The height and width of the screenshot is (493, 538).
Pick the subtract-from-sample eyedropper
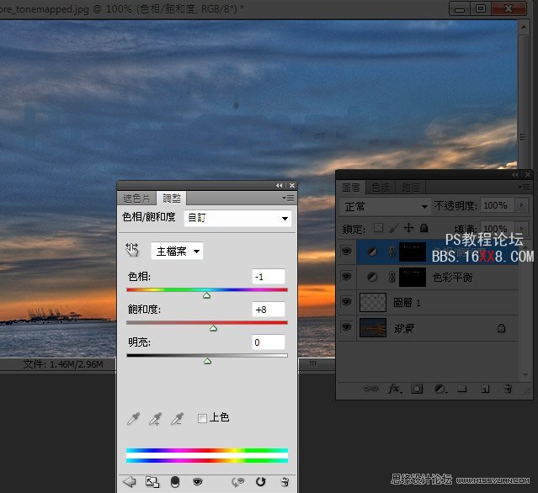pyautogui.click(x=177, y=419)
